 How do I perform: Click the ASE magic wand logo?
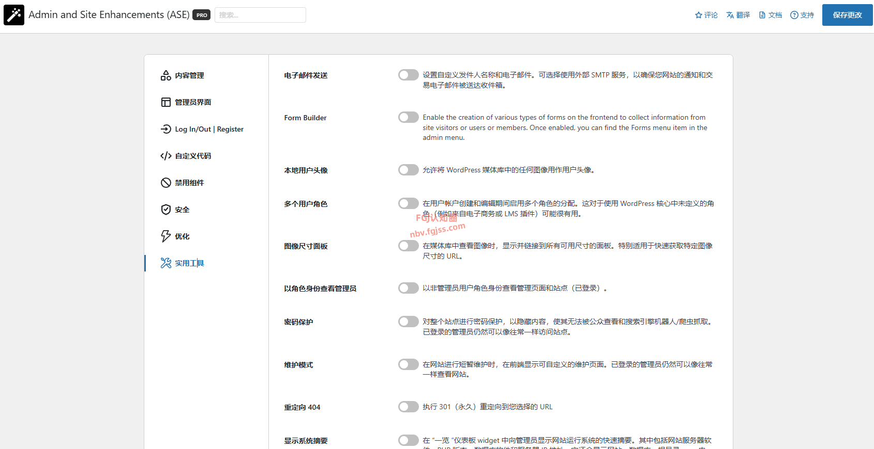point(14,15)
